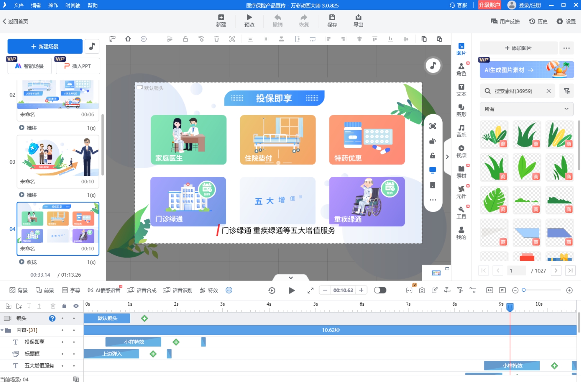This screenshot has height=382, width=581.
Task: Toggle the lock icon in timeline header
Action: point(64,306)
